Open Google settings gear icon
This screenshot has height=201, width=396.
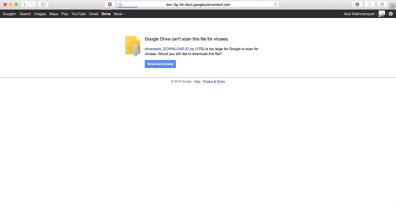pyautogui.click(x=391, y=14)
